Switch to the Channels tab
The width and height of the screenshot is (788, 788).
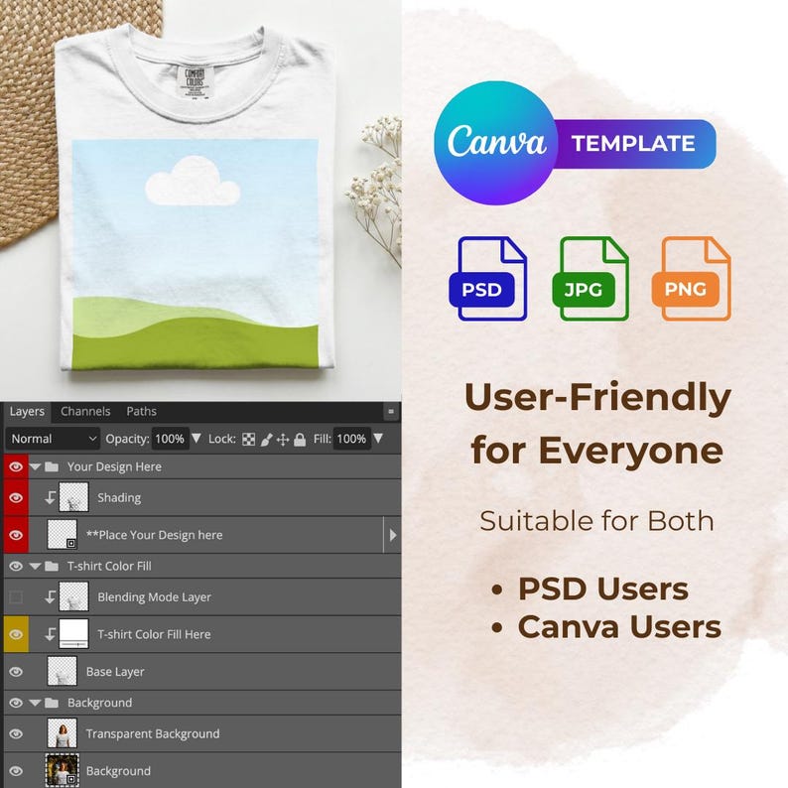tap(85, 411)
